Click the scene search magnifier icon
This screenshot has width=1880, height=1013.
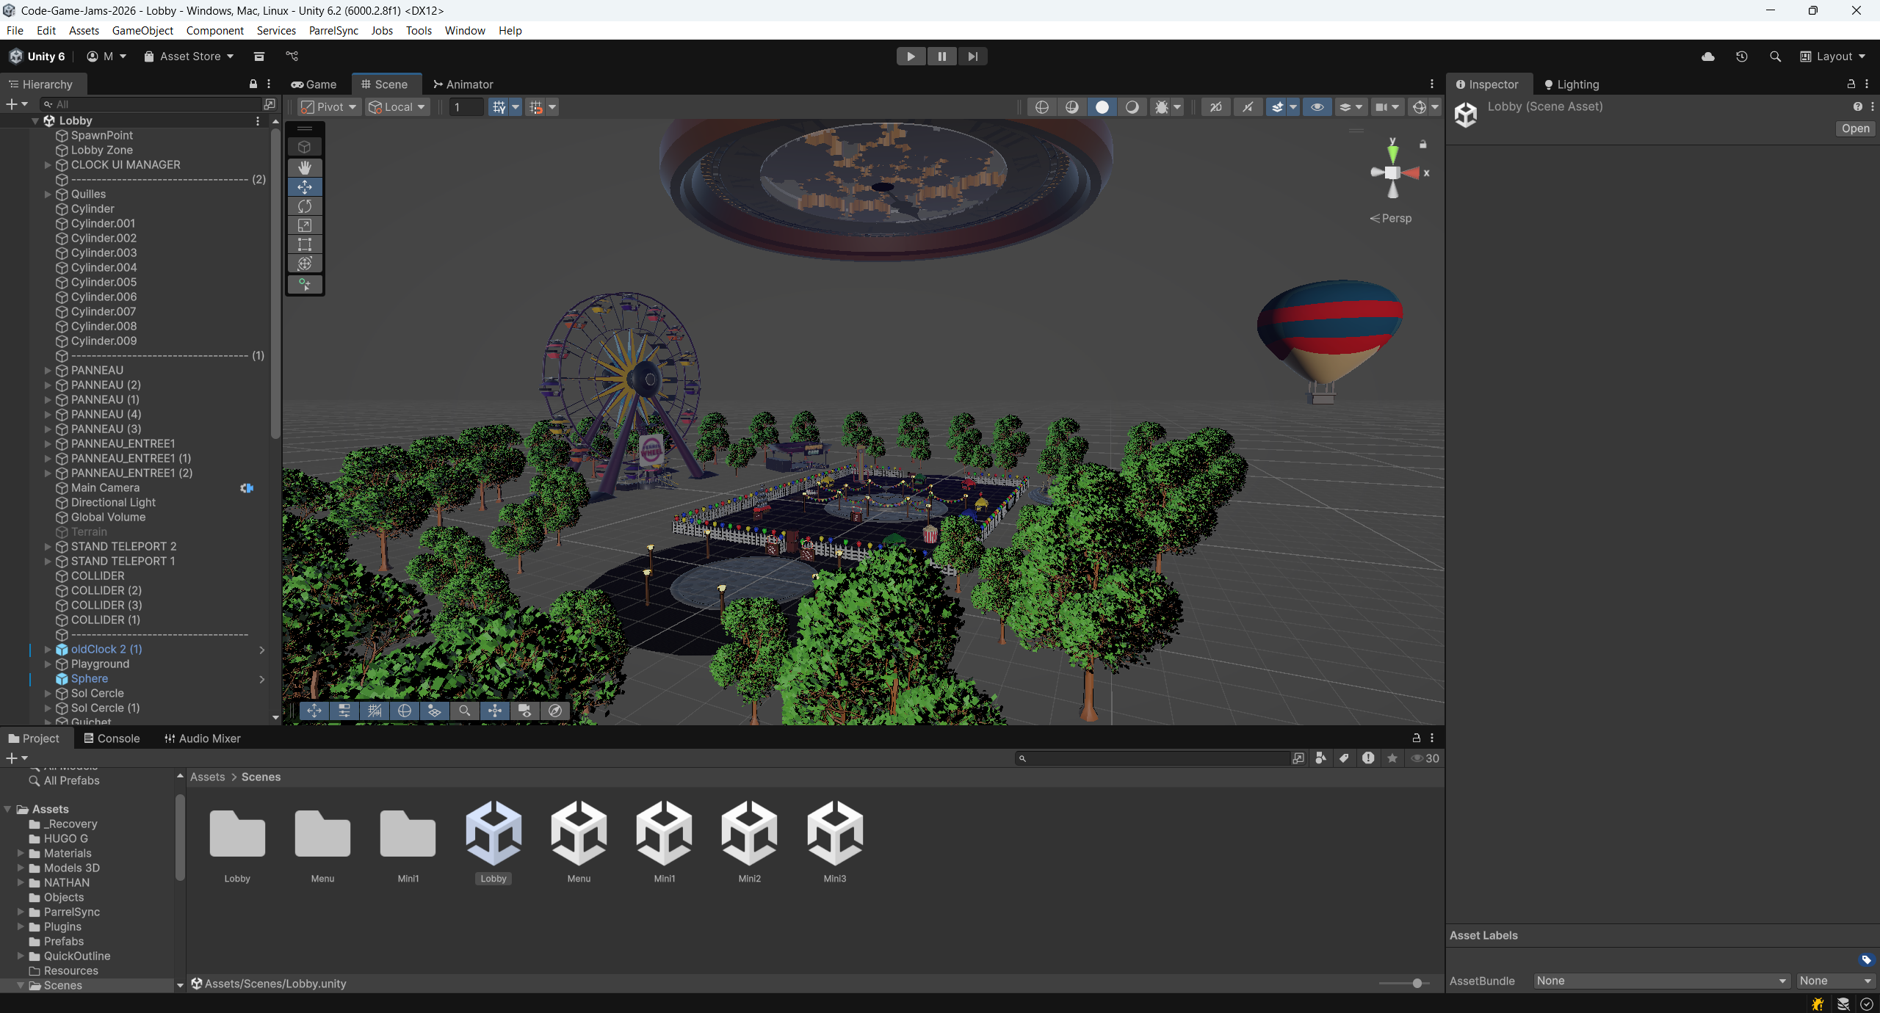[465, 711]
